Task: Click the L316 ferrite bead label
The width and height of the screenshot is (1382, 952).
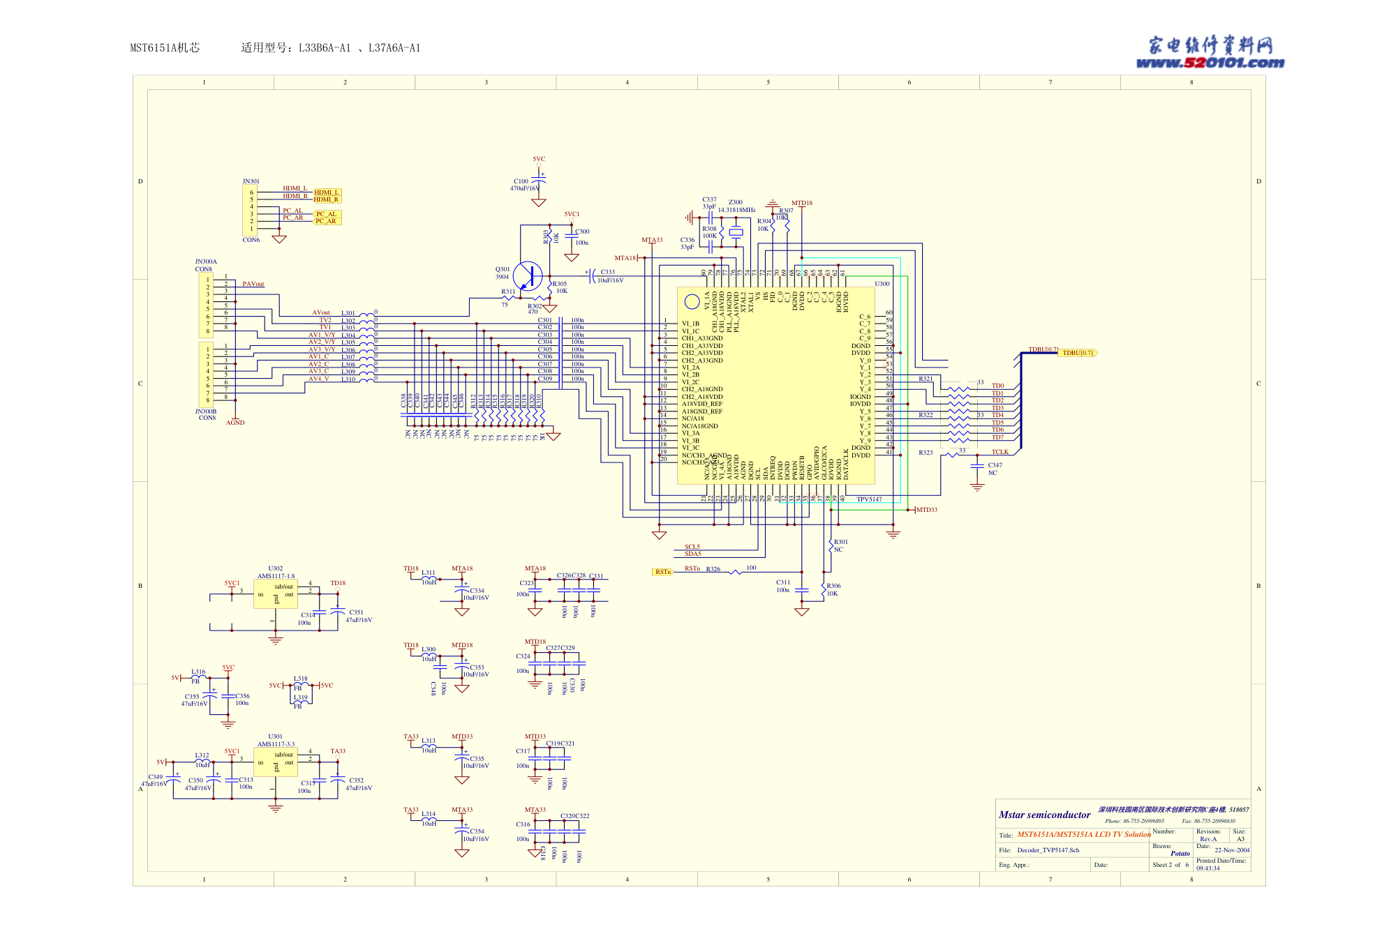Action: 198,672
